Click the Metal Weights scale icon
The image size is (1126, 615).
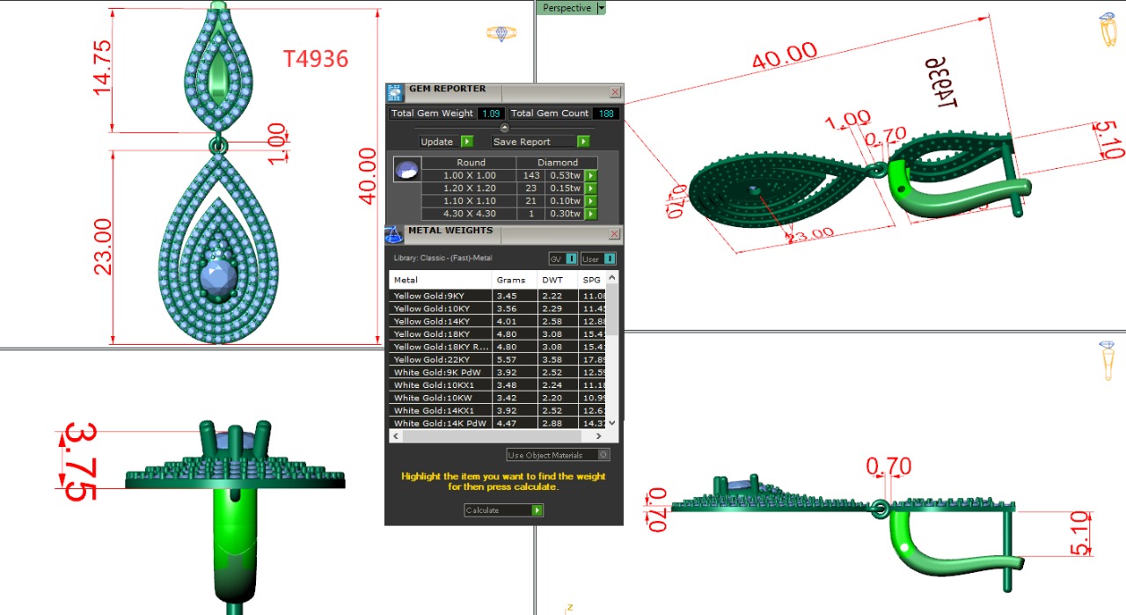point(394,235)
